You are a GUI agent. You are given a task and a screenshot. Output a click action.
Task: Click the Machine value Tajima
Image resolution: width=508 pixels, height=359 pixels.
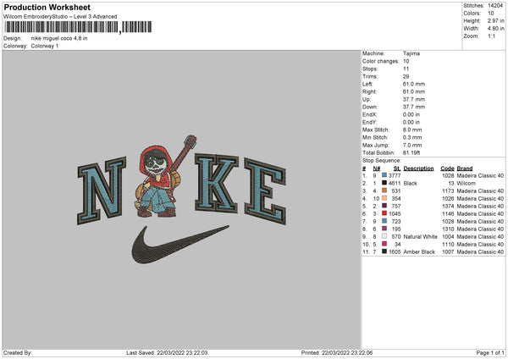411,53
